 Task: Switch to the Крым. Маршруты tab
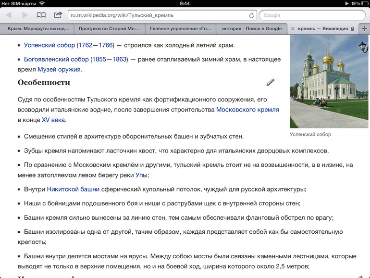pos(38,29)
